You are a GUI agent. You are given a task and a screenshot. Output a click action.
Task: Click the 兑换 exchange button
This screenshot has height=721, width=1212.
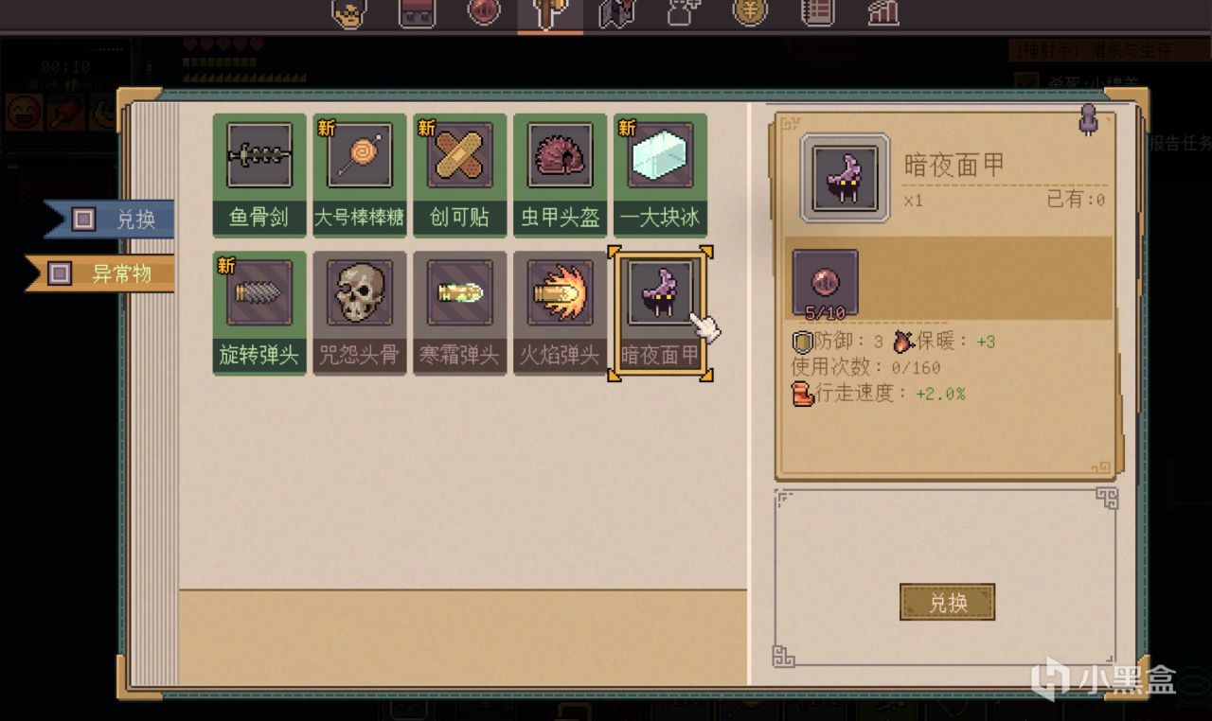pos(947,602)
